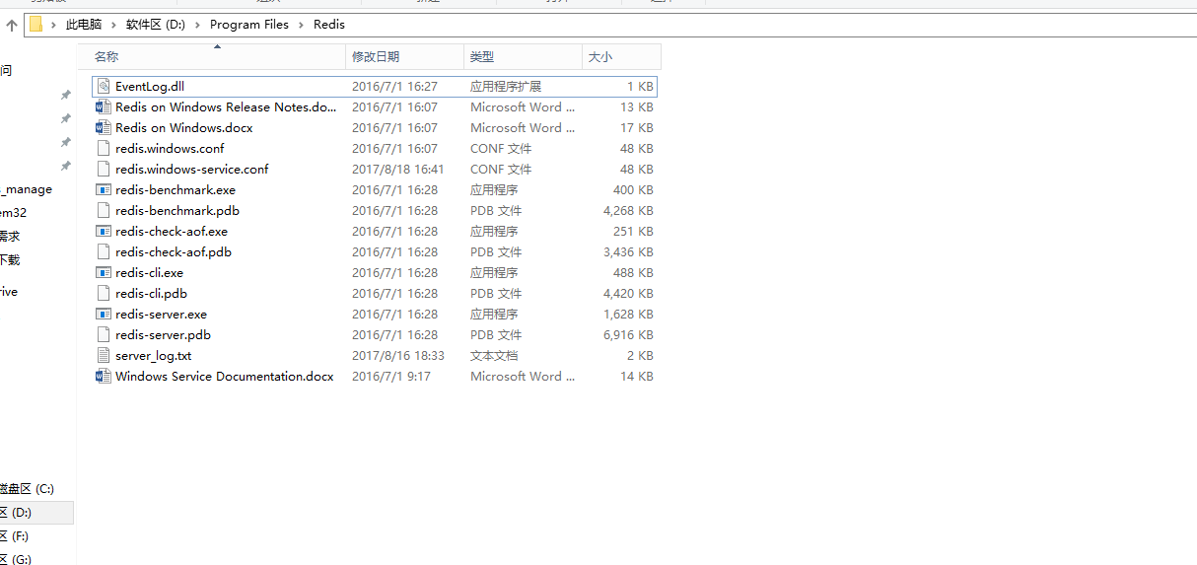Select the Redis on Windows Release Notes Word icon
This screenshot has height=565, width=1197.
click(104, 107)
